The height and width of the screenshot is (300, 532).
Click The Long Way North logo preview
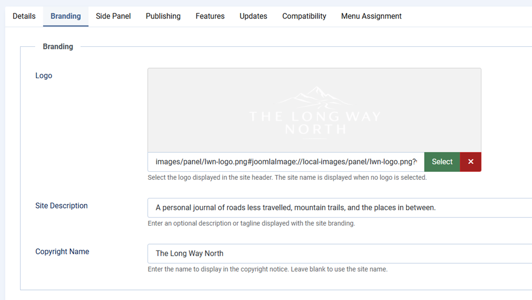point(314,110)
